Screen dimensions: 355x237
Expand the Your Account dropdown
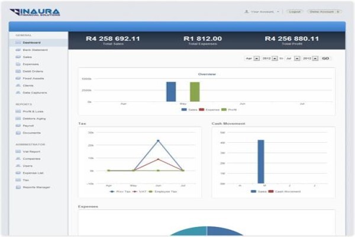[262, 12]
